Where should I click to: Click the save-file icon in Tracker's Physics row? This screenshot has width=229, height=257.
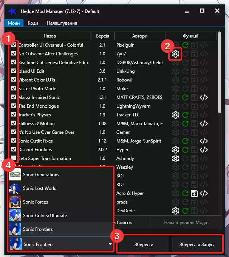pos(194,115)
